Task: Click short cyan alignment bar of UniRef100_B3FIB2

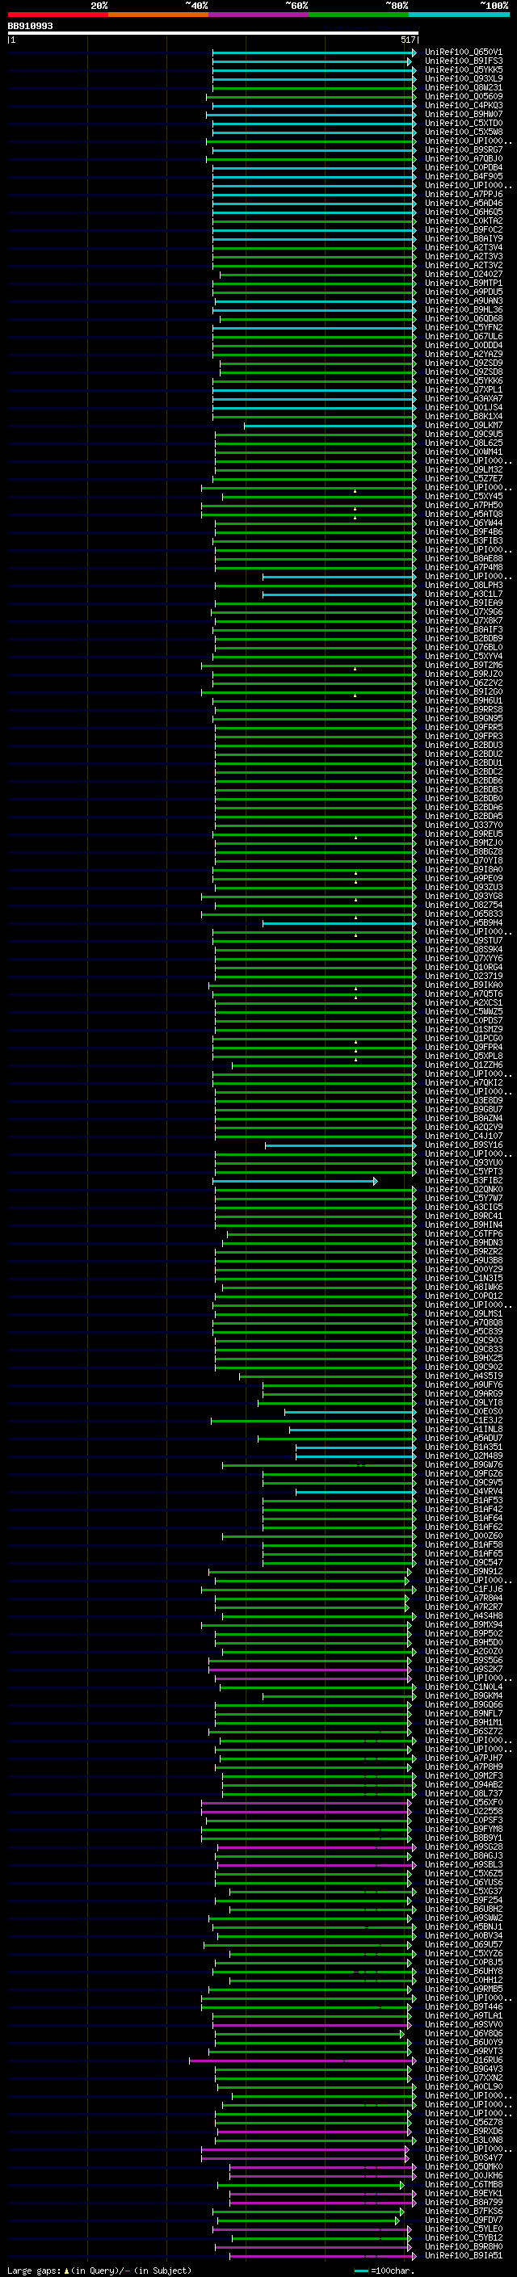Action: tap(295, 1181)
